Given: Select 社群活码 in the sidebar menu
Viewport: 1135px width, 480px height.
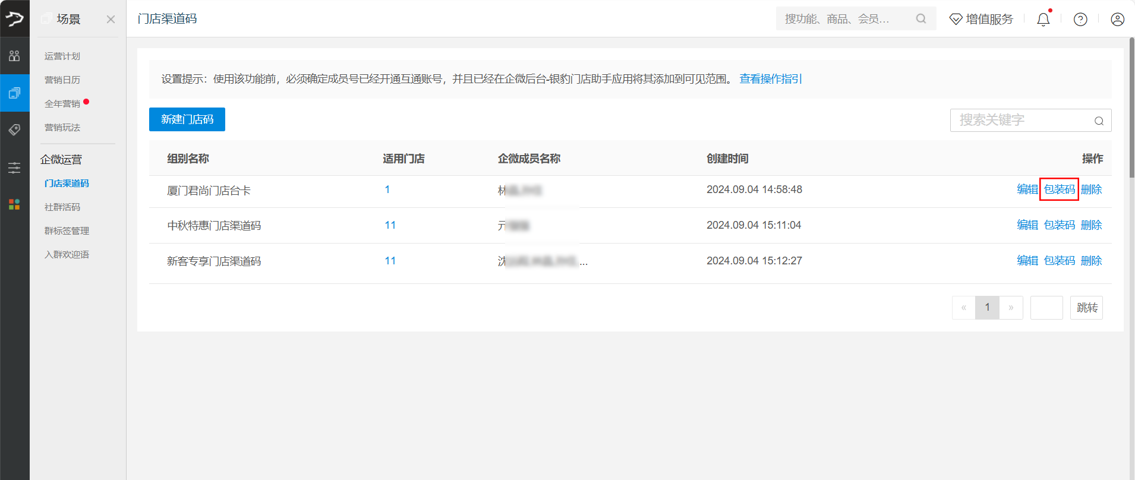Looking at the screenshot, I should 62,207.
